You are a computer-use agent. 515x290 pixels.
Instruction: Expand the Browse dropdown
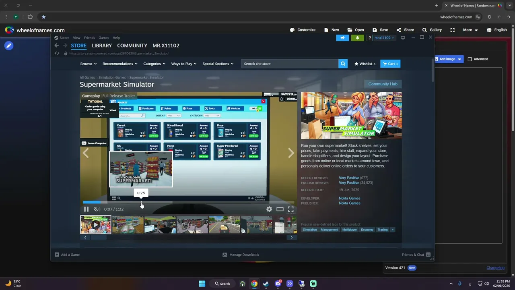pos(88,64)
